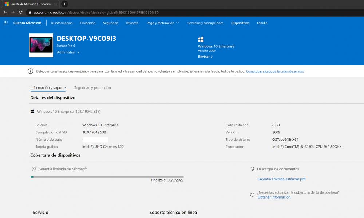The width and height of the screenshot is (364, 218).
Task: Click the clock icon beside Garantía limitada
Action: tap(34, 169)
